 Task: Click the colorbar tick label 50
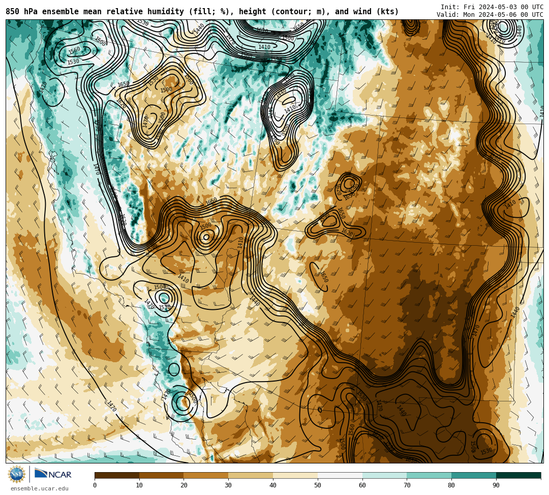click(318, 485)
